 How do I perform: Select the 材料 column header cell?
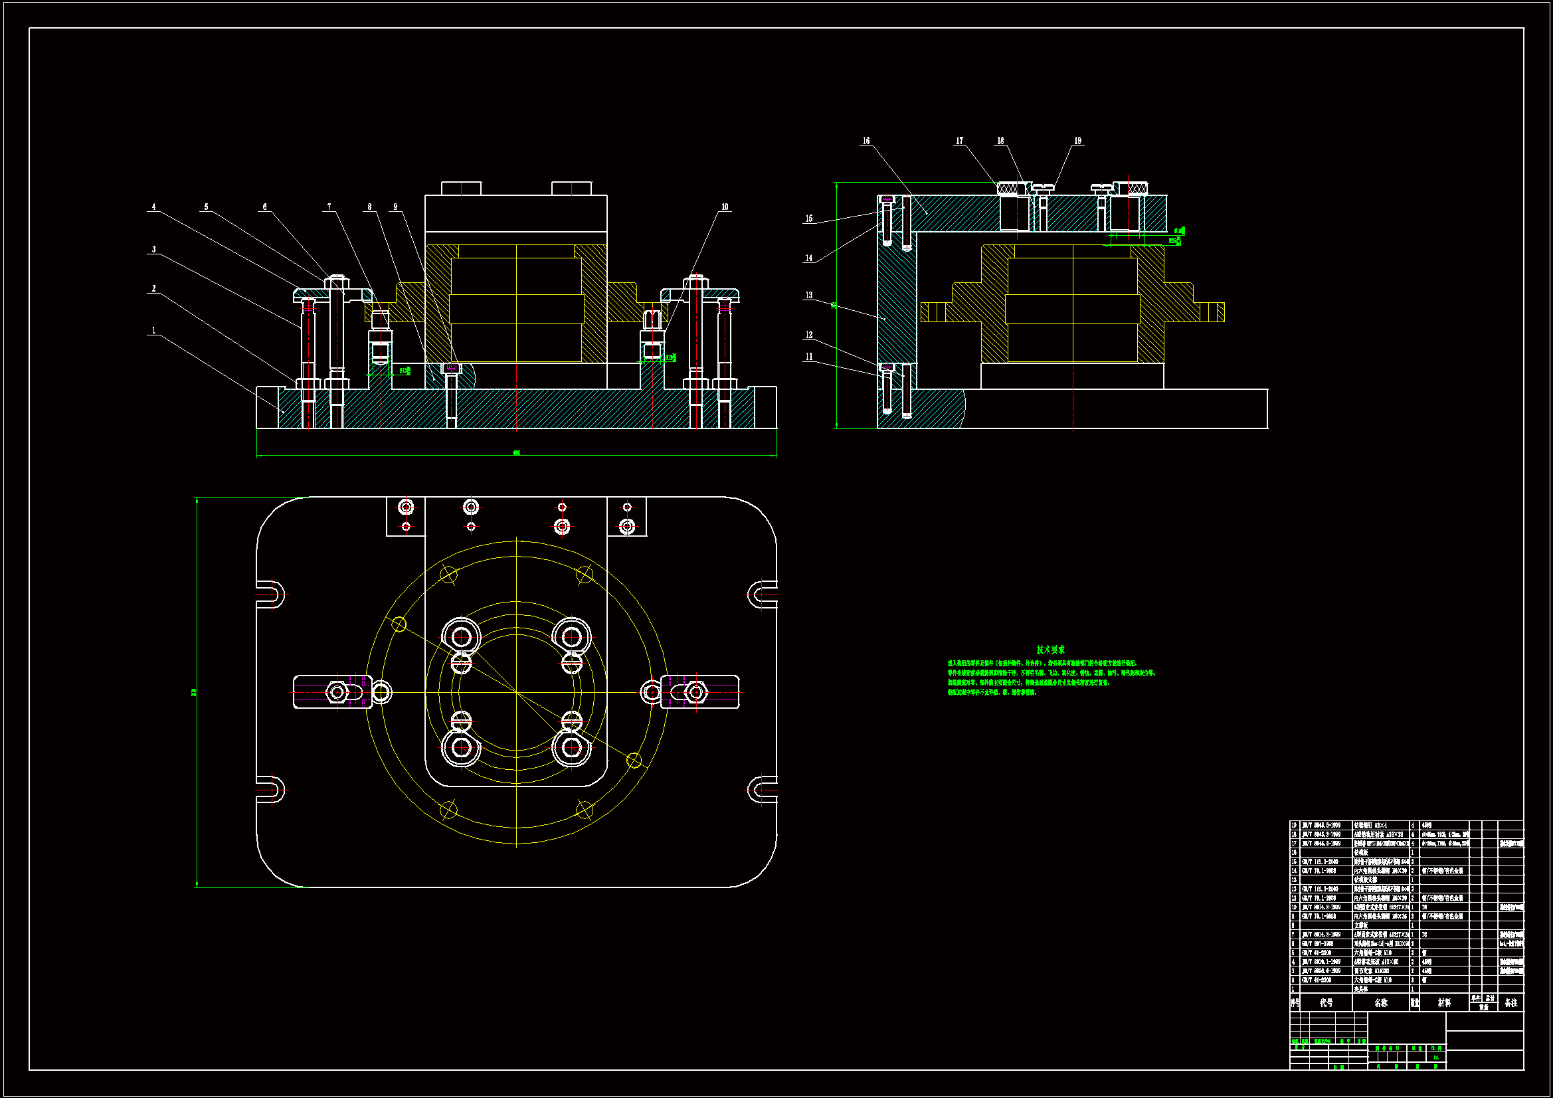(x=1444, y=1002)
